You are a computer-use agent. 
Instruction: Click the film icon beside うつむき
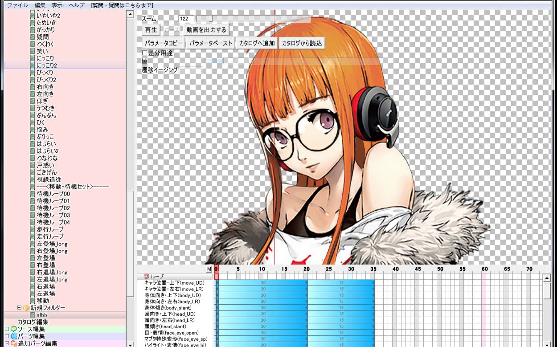point(33,108)
